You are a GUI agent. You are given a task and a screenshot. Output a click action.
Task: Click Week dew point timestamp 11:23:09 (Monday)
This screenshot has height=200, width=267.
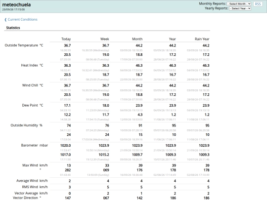click(97, 110)
